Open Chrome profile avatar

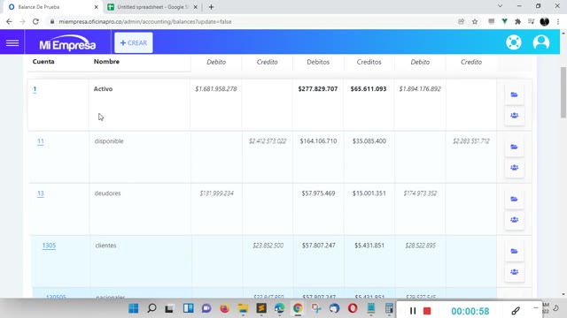(545, 21)
